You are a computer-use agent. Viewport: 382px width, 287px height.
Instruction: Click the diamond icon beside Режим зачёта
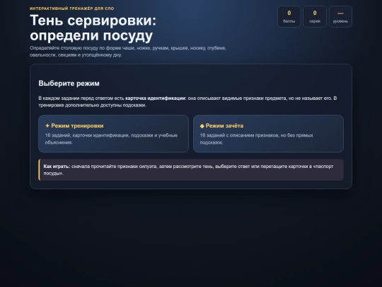pos(202,126)
